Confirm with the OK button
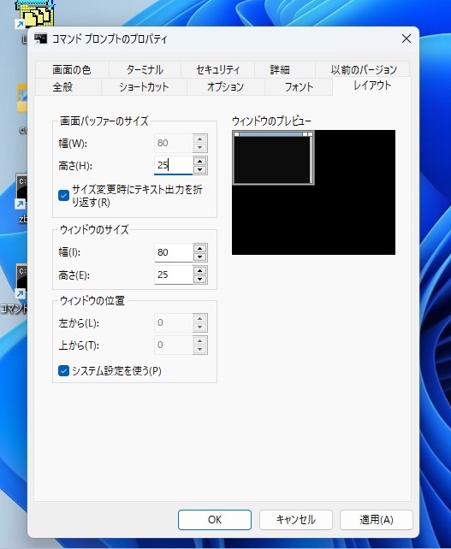 [x=215, y=520]
